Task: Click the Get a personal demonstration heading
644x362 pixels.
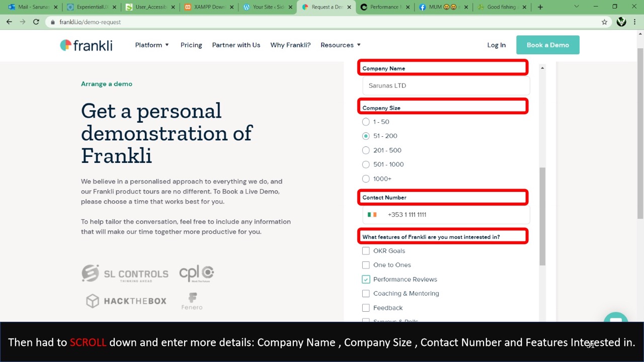Action: [x=167, y=133]
